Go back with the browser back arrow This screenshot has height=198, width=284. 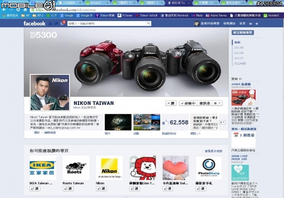tap(4, 10)
